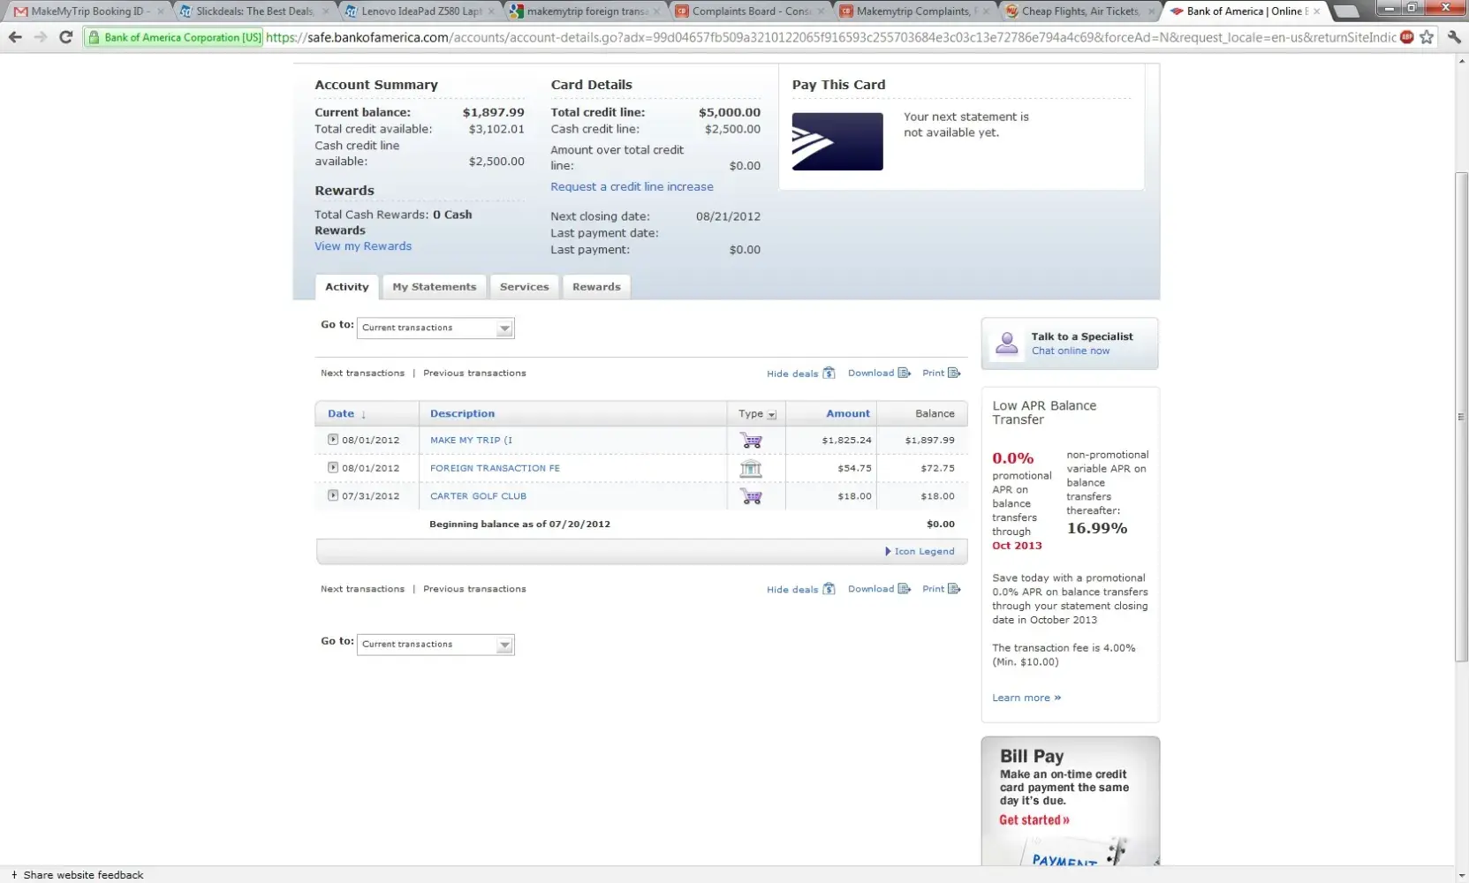Expand the 08/01/2012 MAKE MY TRIP transaction row

[333, 439]
